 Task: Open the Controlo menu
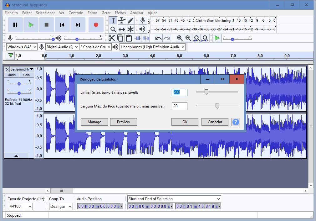click(76, 13)
